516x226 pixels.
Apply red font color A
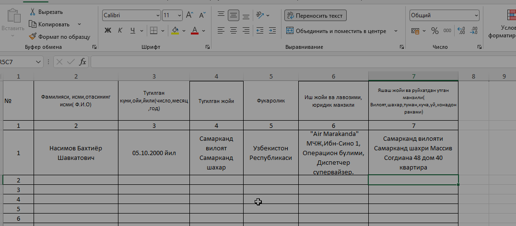[195, 31]
